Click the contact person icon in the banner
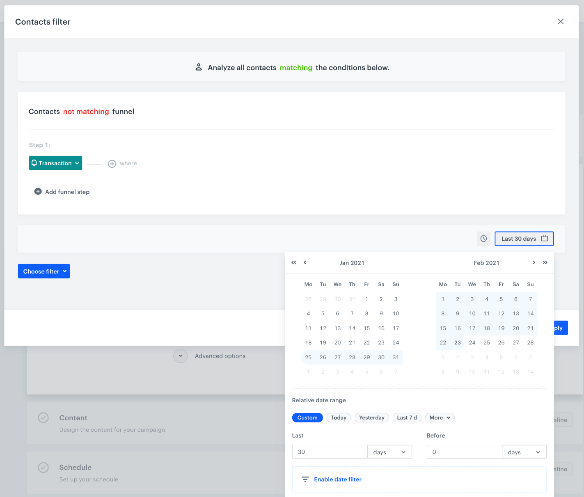 pos(199,67)
